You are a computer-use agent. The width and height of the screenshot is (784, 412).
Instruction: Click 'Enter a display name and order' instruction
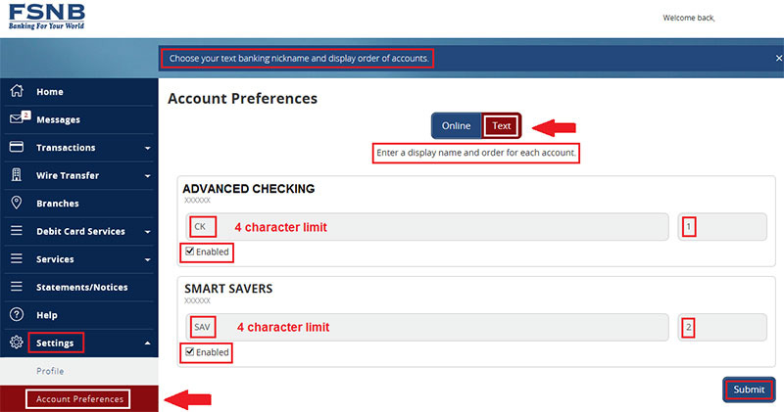[476, 153]
